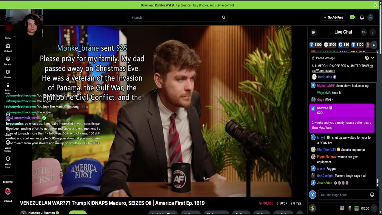This screenshot has height=215, width=382.
Task: Click Download Rumble Wallet banner link
Action: coord(187,5)
